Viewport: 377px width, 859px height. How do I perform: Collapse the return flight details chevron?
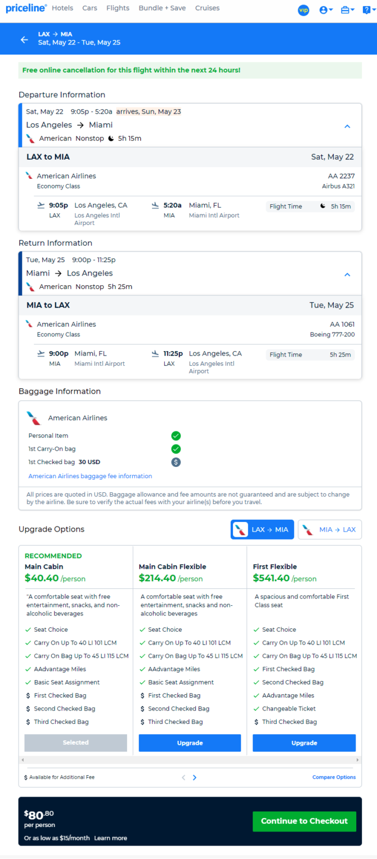347,275
